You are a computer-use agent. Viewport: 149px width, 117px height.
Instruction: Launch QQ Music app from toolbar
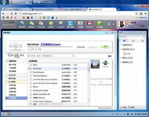pos(51,25)
